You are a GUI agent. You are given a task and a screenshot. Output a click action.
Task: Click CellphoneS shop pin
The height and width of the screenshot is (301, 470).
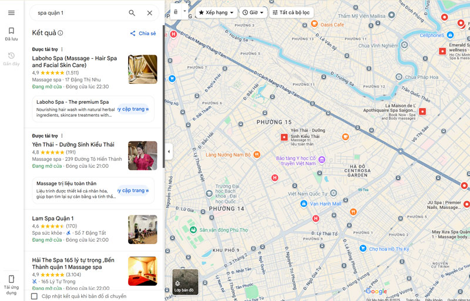click(x=450, y=35)
